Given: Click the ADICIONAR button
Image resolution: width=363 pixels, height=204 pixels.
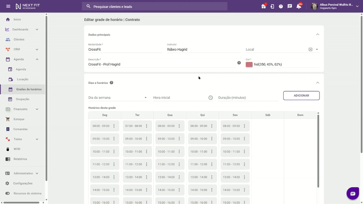Looking at the screenshot, I should 301,96.
